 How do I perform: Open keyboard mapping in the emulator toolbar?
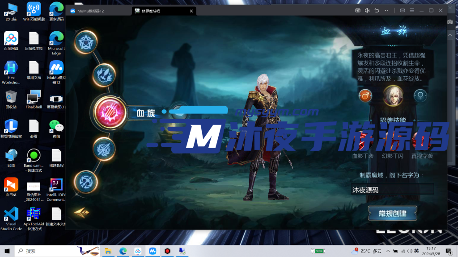coord(358,10)
